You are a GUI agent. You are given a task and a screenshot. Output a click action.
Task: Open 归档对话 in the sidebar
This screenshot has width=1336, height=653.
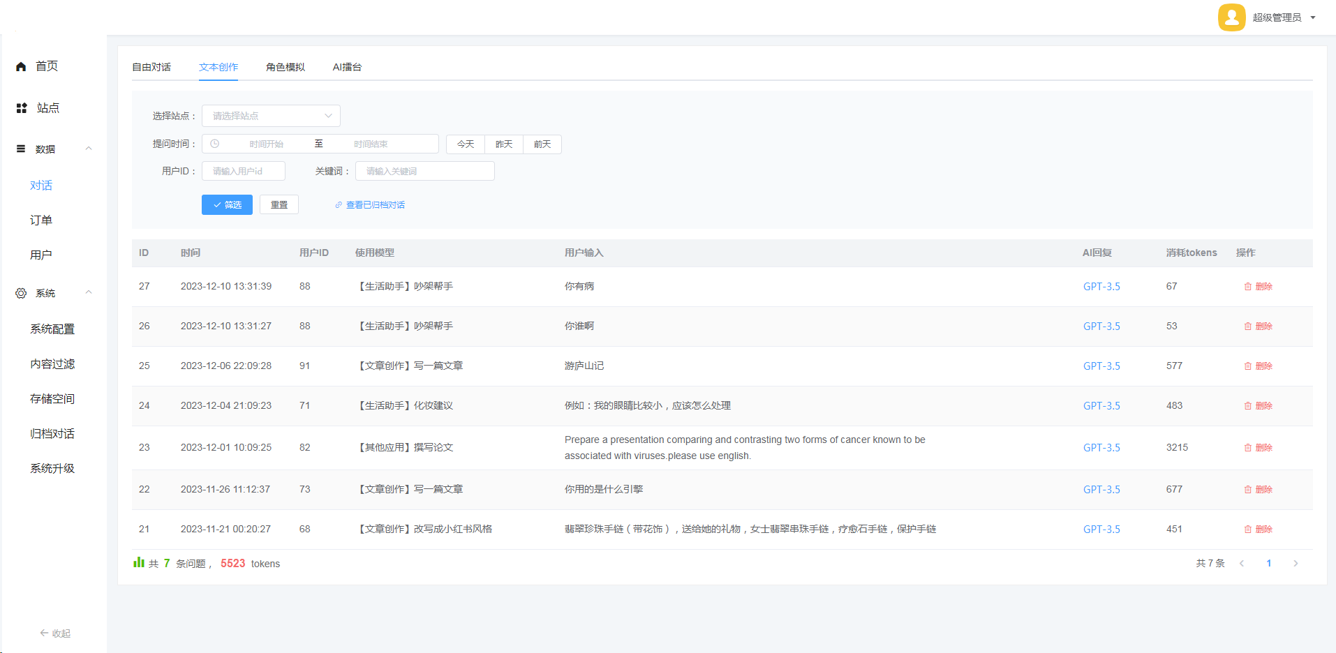coord(52,434)
